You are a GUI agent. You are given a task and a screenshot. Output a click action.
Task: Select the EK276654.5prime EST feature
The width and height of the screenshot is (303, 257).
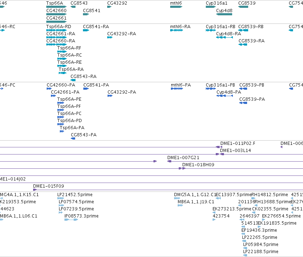tap(263, 220)
